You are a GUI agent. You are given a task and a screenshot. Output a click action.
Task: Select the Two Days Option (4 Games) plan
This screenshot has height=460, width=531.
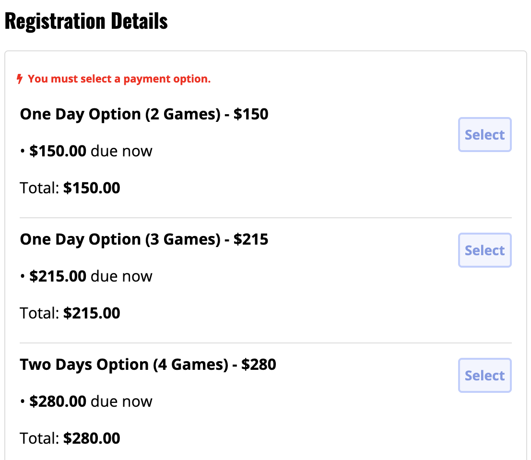(484, 376)
